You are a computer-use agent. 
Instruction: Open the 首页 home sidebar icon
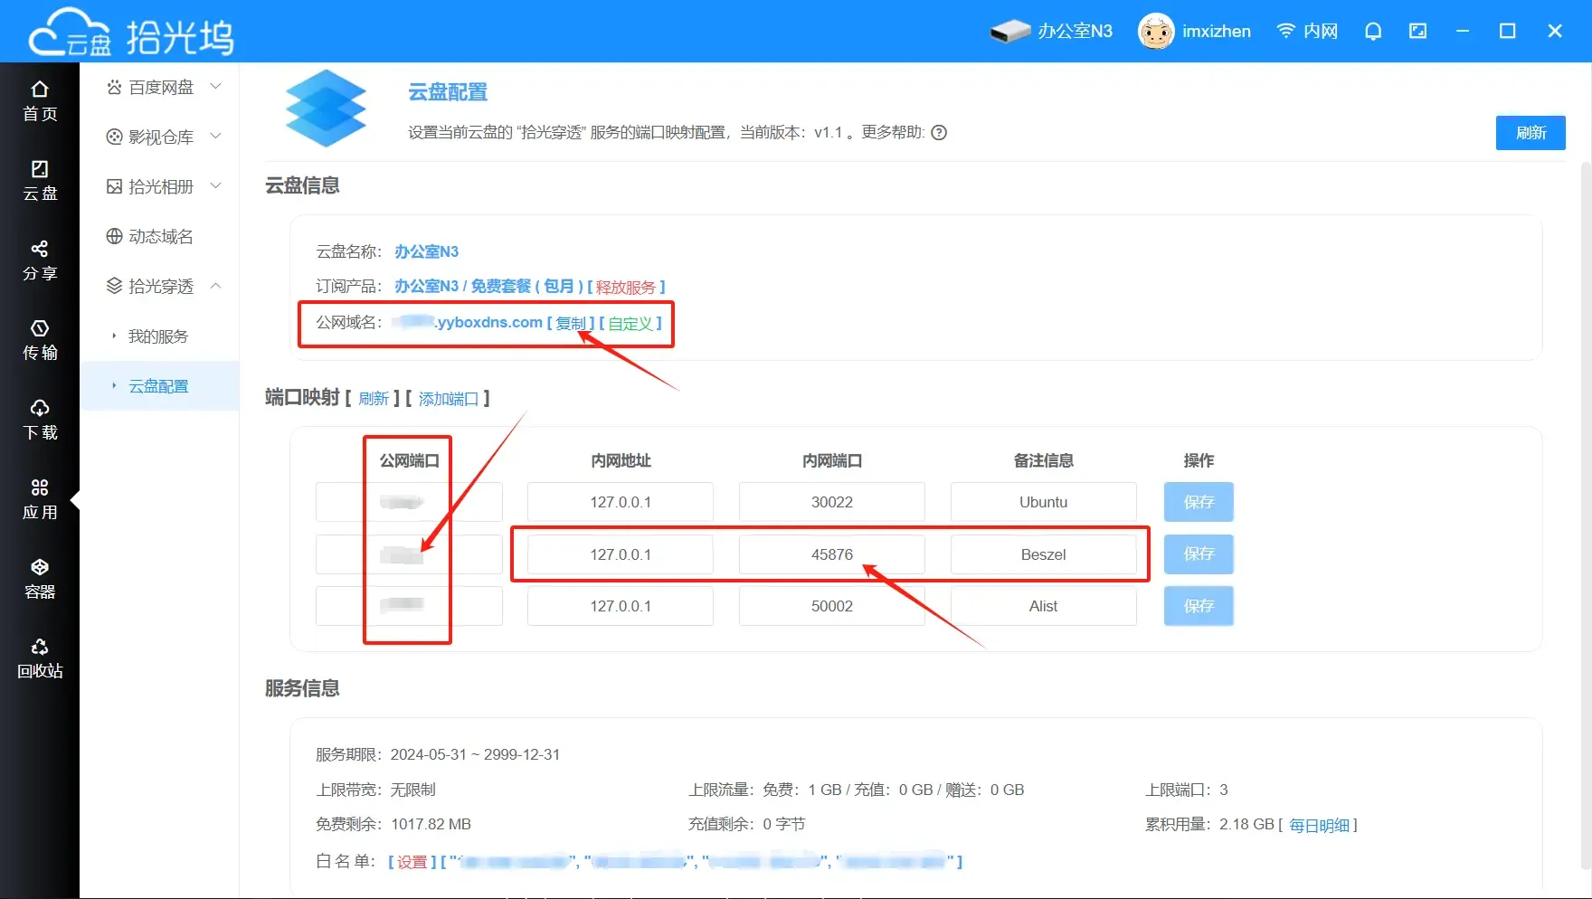40,101
